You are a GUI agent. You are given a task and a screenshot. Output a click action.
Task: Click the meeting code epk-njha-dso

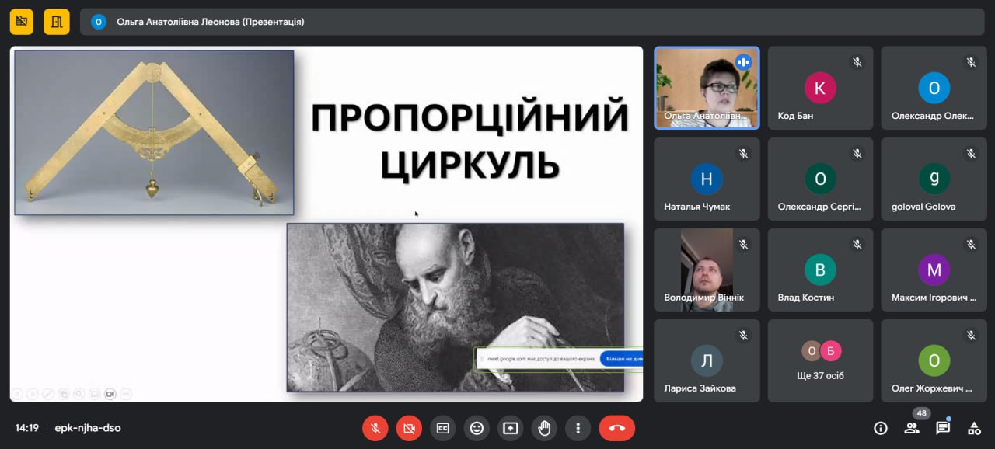click(x=88, y=428)
